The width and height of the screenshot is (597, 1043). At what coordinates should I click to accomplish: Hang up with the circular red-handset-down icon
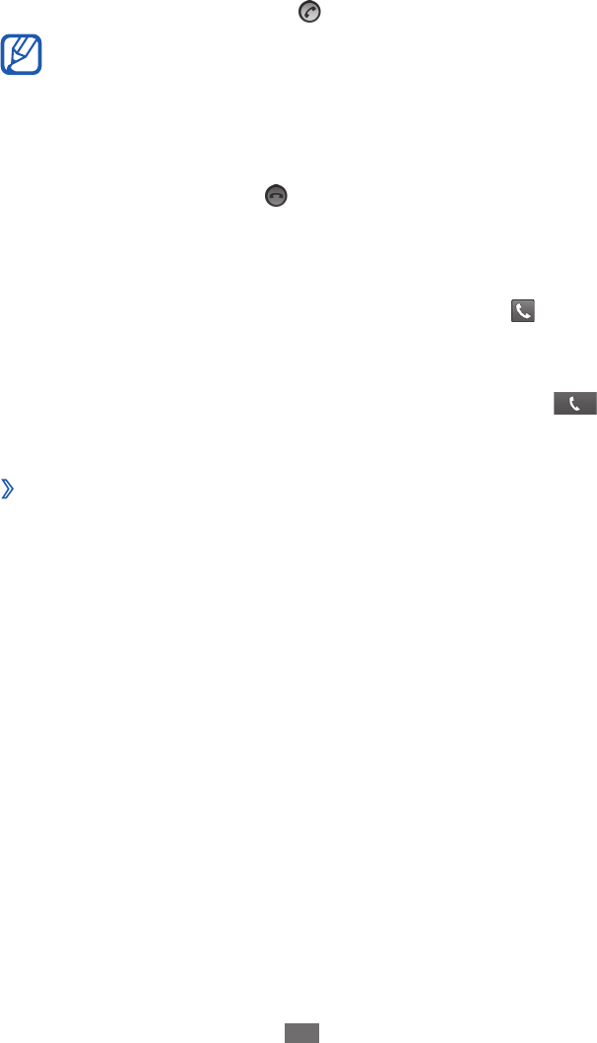click(276, 196)
